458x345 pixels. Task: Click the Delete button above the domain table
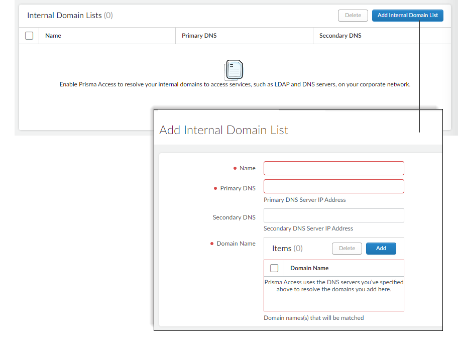coord(353,15)
